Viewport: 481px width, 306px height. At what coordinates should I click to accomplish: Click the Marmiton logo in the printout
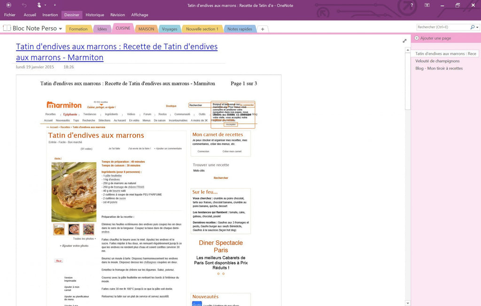pos(64,105)
